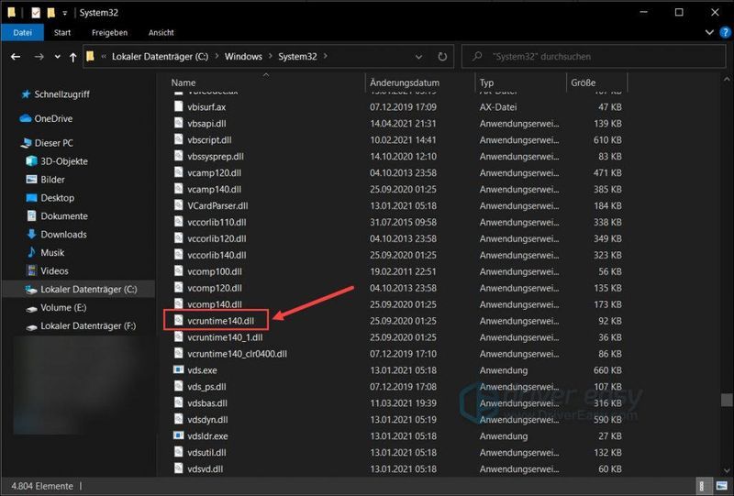Click the scrollbar down arrow
The width and height of the screenshot is (734, 496).
point(727,470)
